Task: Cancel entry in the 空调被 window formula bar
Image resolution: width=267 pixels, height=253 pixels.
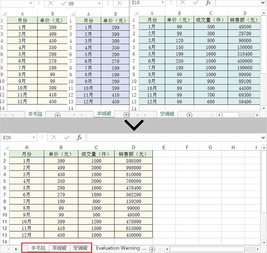Action: (x=183, y=2)
